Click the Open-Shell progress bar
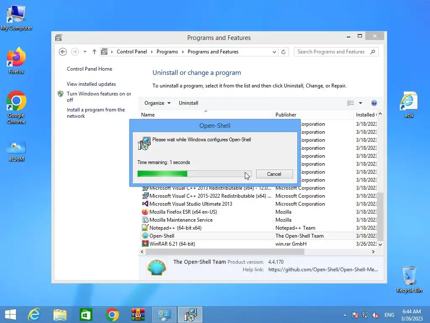This screenshot has height=323, width=430. click(194, 174)
